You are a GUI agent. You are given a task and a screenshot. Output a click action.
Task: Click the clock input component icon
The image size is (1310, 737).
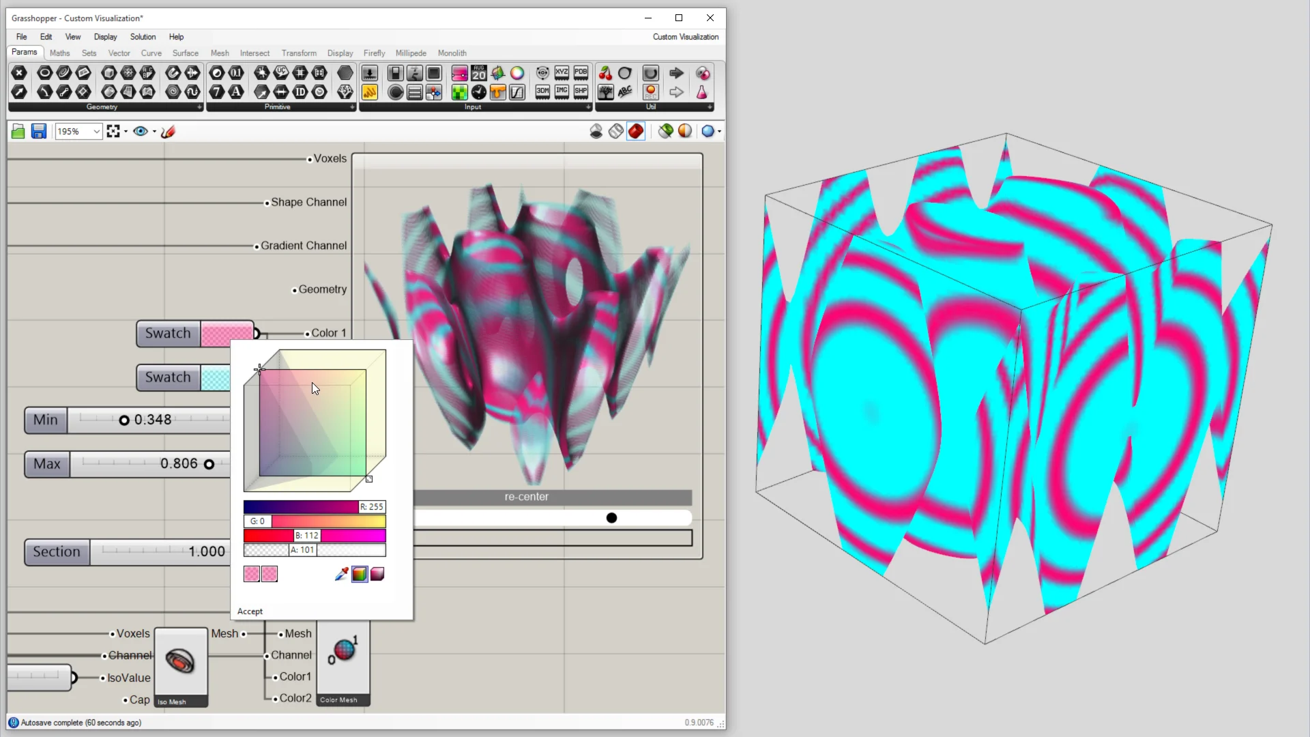point(479,92)
